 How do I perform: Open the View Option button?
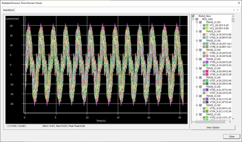[213, 128]
